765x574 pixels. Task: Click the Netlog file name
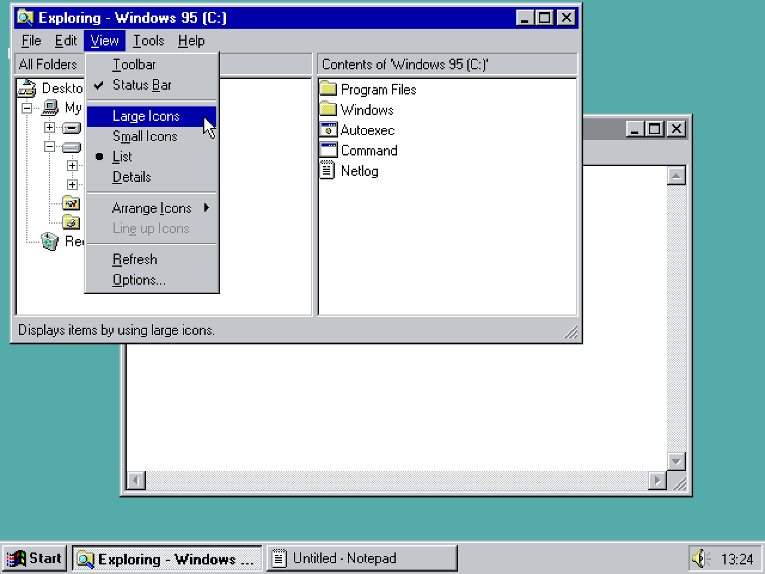pos(359,170)
